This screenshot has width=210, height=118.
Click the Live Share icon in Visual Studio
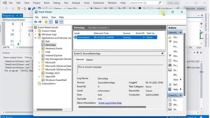158,9
